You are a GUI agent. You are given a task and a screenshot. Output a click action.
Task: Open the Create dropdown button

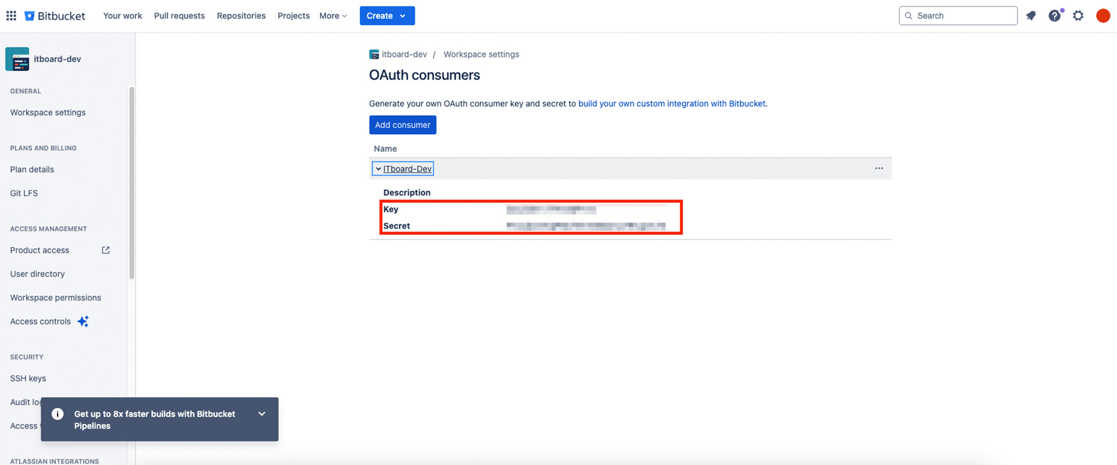[387, 16]
